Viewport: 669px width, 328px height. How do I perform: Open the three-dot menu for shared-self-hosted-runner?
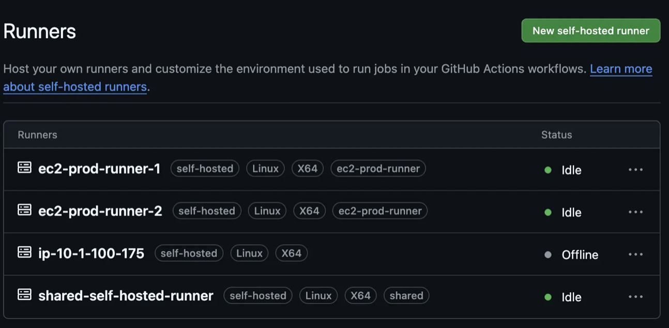[x=635, y=297]
